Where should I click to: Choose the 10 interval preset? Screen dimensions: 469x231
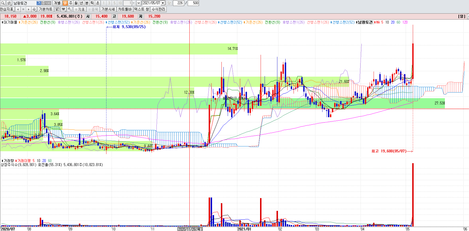coord(120,3)
